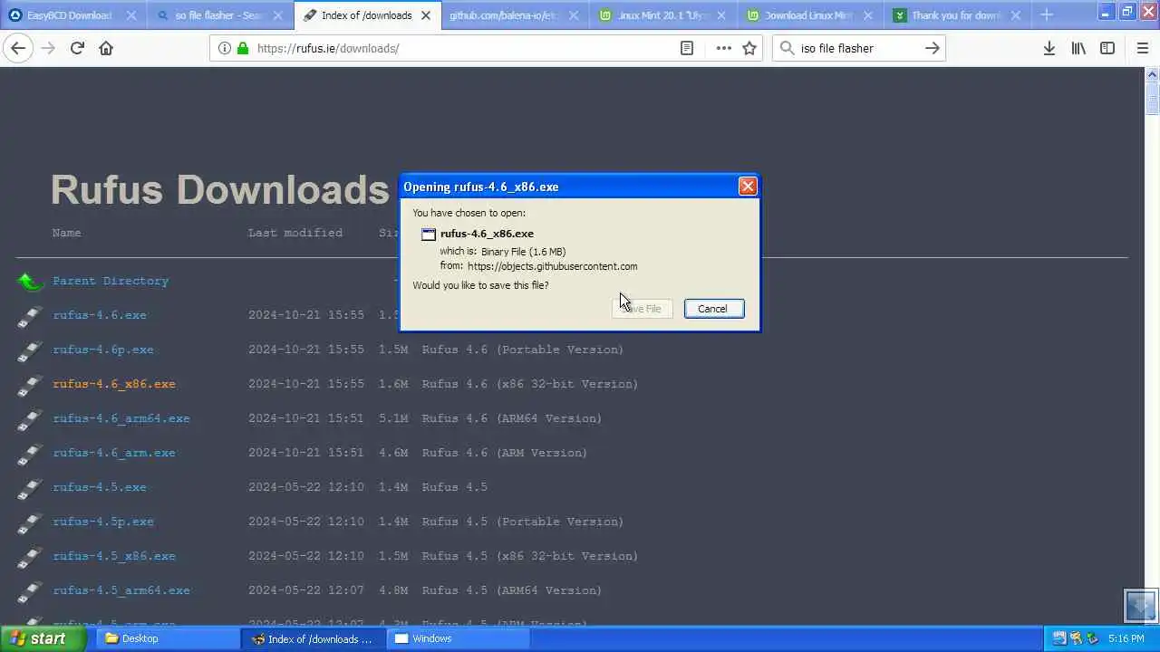Click the rufus-4.6_x86.exe link
This screenshot has width=1160, height=652.
point(114,384)
